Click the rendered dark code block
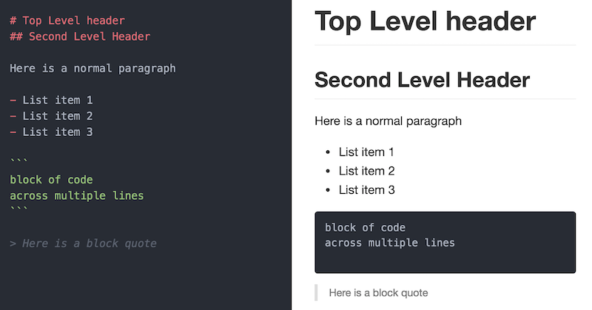 [x=445, y=243]
